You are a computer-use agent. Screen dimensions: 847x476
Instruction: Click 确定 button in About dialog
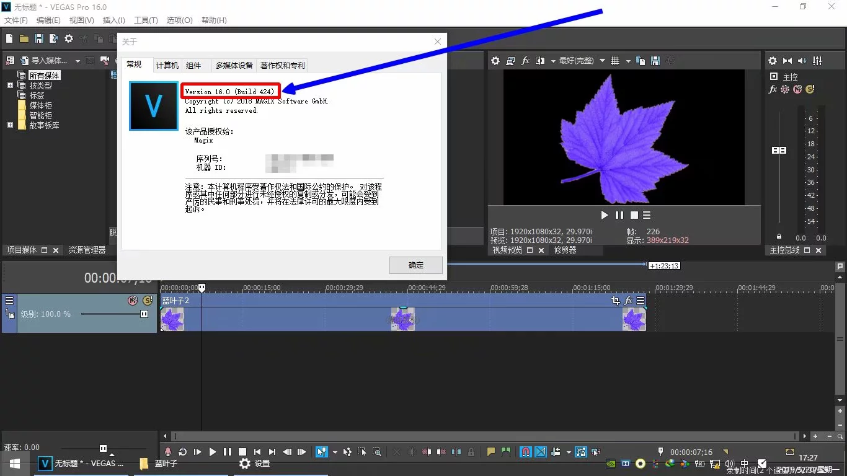416,265
